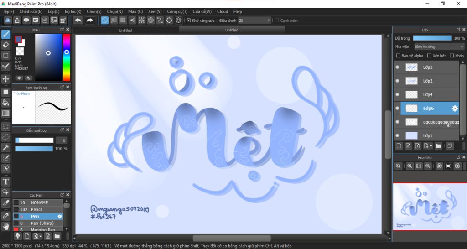Open the Bộ lọc(R) menu

click(x=73, y=11)
